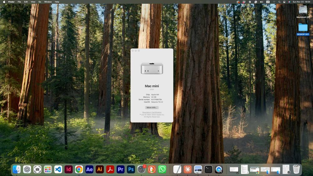Launch DuckDuckGo browser from the Dock
This screenshot has height=176, width=313.
click(x=152, y=169)
